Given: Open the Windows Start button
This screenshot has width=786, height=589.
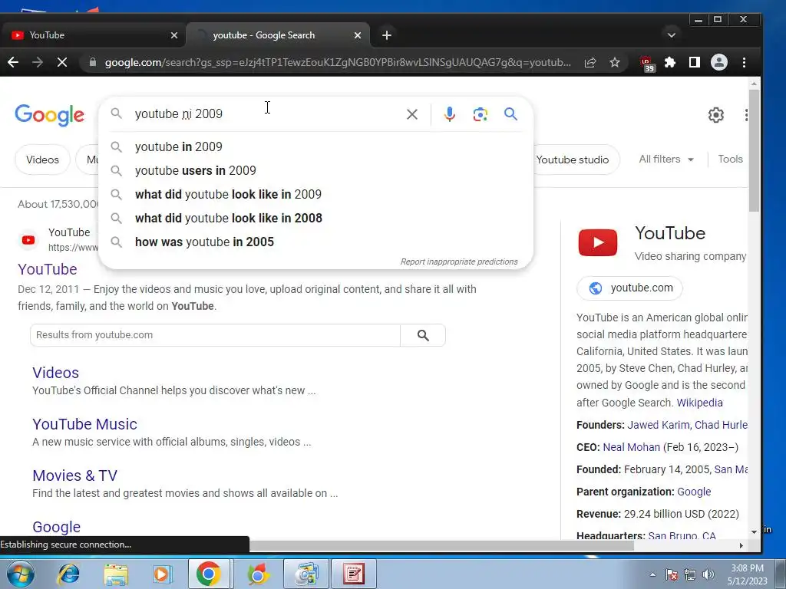Looking at the screenshot, I should [x=21, y=574].
